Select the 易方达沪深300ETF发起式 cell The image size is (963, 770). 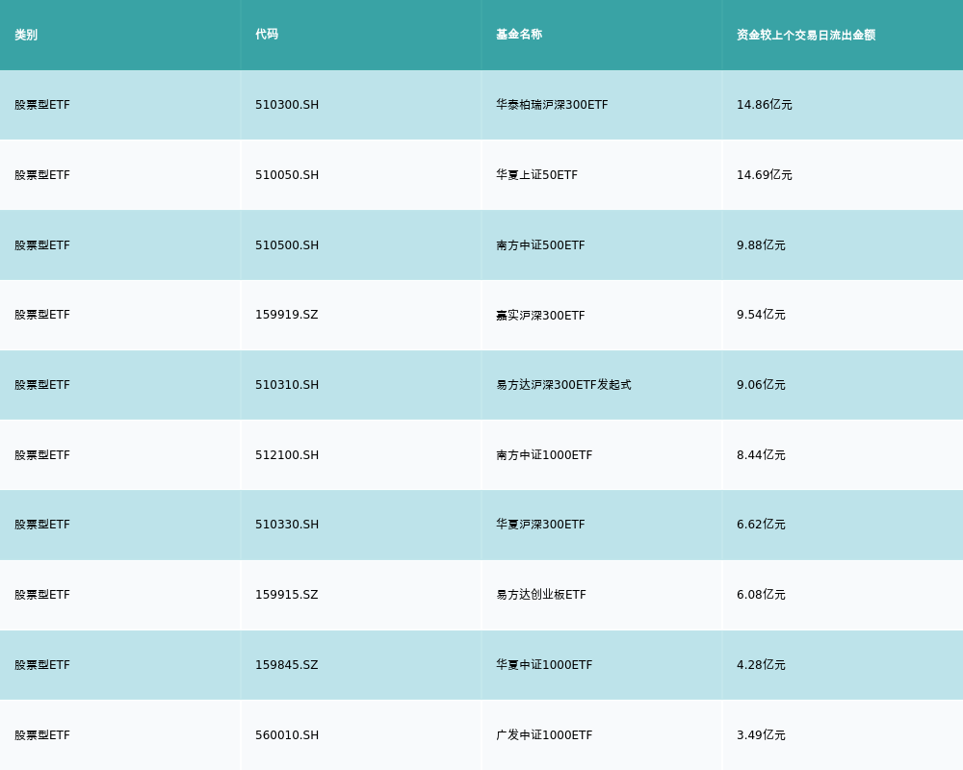[x=563, y=385]
